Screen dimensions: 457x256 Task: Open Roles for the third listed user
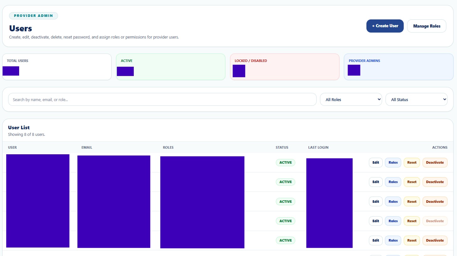pyautogui.click(x=393, y=202)
